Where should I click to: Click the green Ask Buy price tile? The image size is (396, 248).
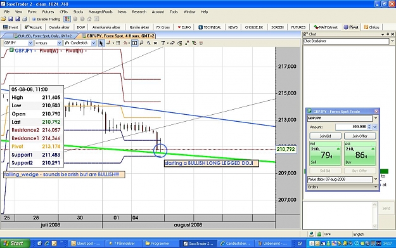(360, 153)
